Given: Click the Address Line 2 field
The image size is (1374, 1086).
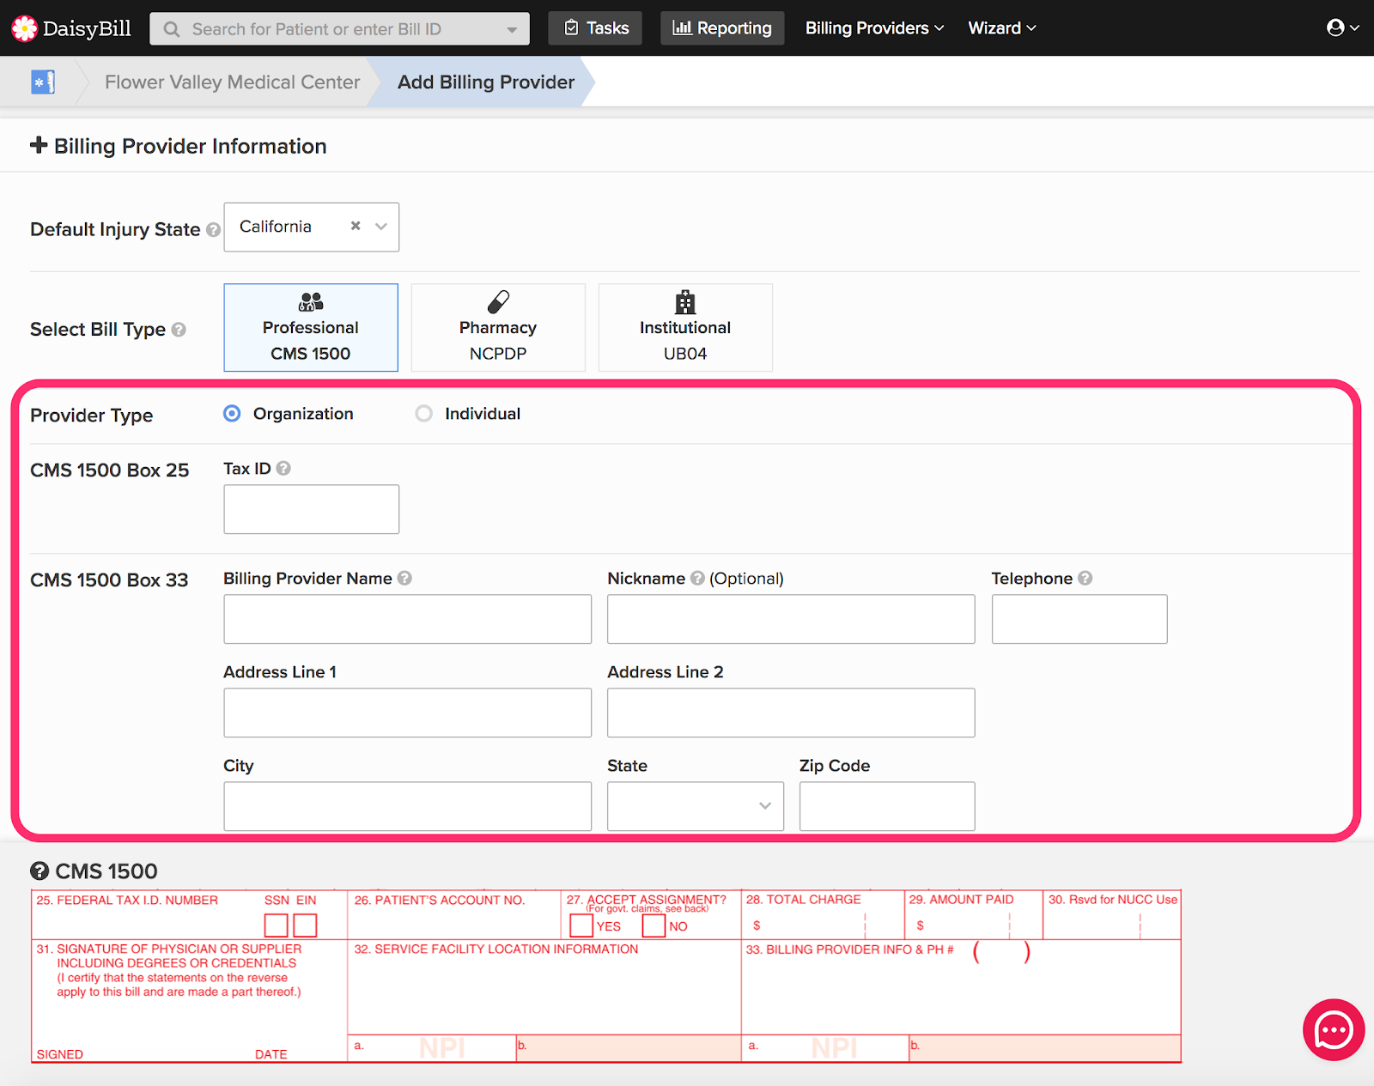Looking at the screenshot, I should 791,713.
